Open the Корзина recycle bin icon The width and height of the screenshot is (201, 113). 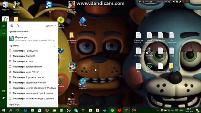5,6
